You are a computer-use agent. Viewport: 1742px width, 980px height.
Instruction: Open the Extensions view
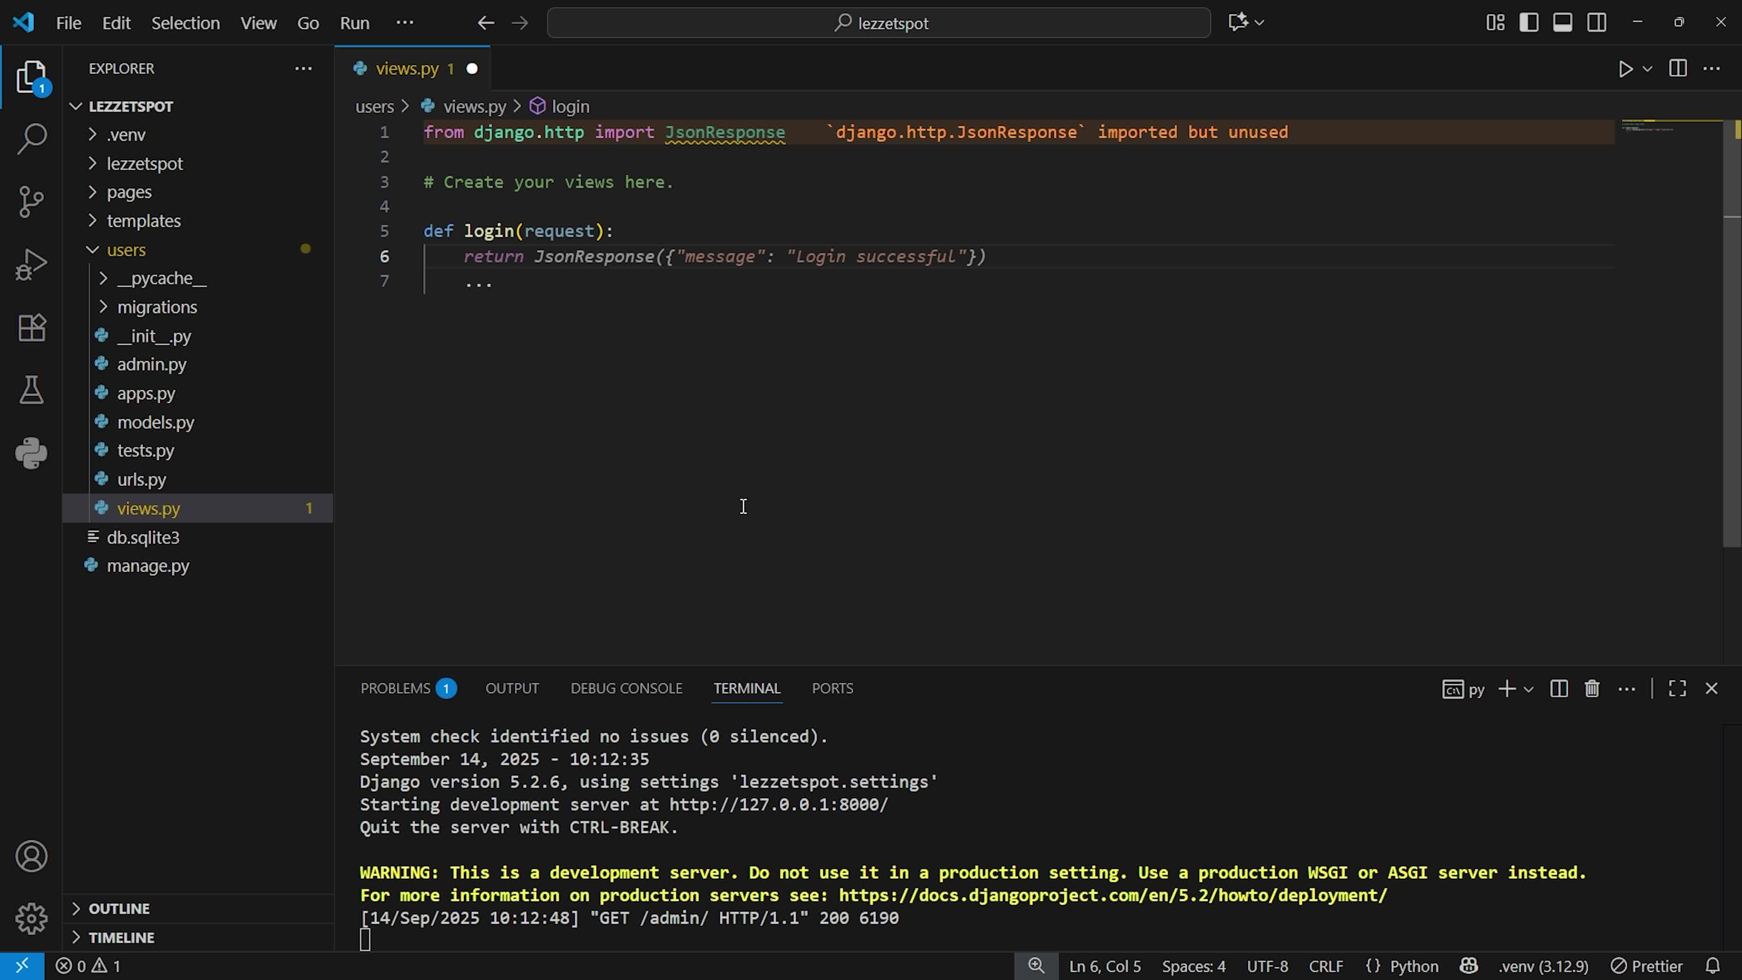click(31, 327)
